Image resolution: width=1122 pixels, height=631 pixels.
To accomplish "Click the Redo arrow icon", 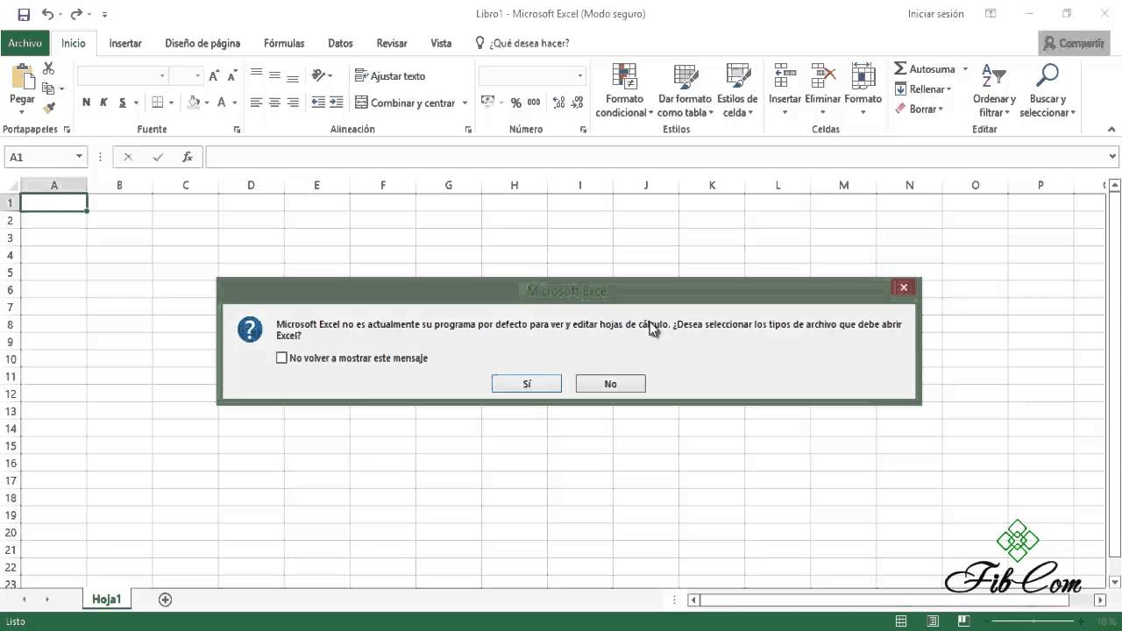I will [x=76, y=14].
